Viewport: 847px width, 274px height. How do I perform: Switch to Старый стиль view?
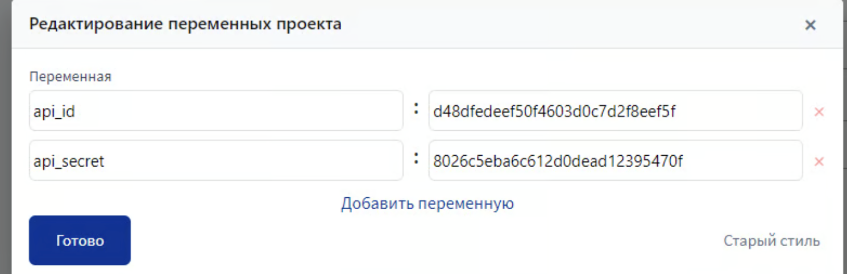[x=771, y=241]
